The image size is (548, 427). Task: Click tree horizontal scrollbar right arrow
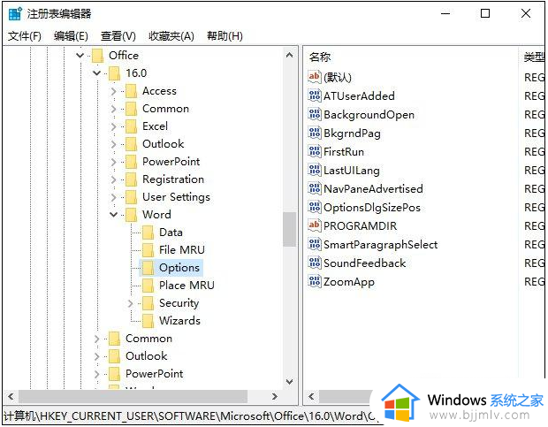click(275, 397)
